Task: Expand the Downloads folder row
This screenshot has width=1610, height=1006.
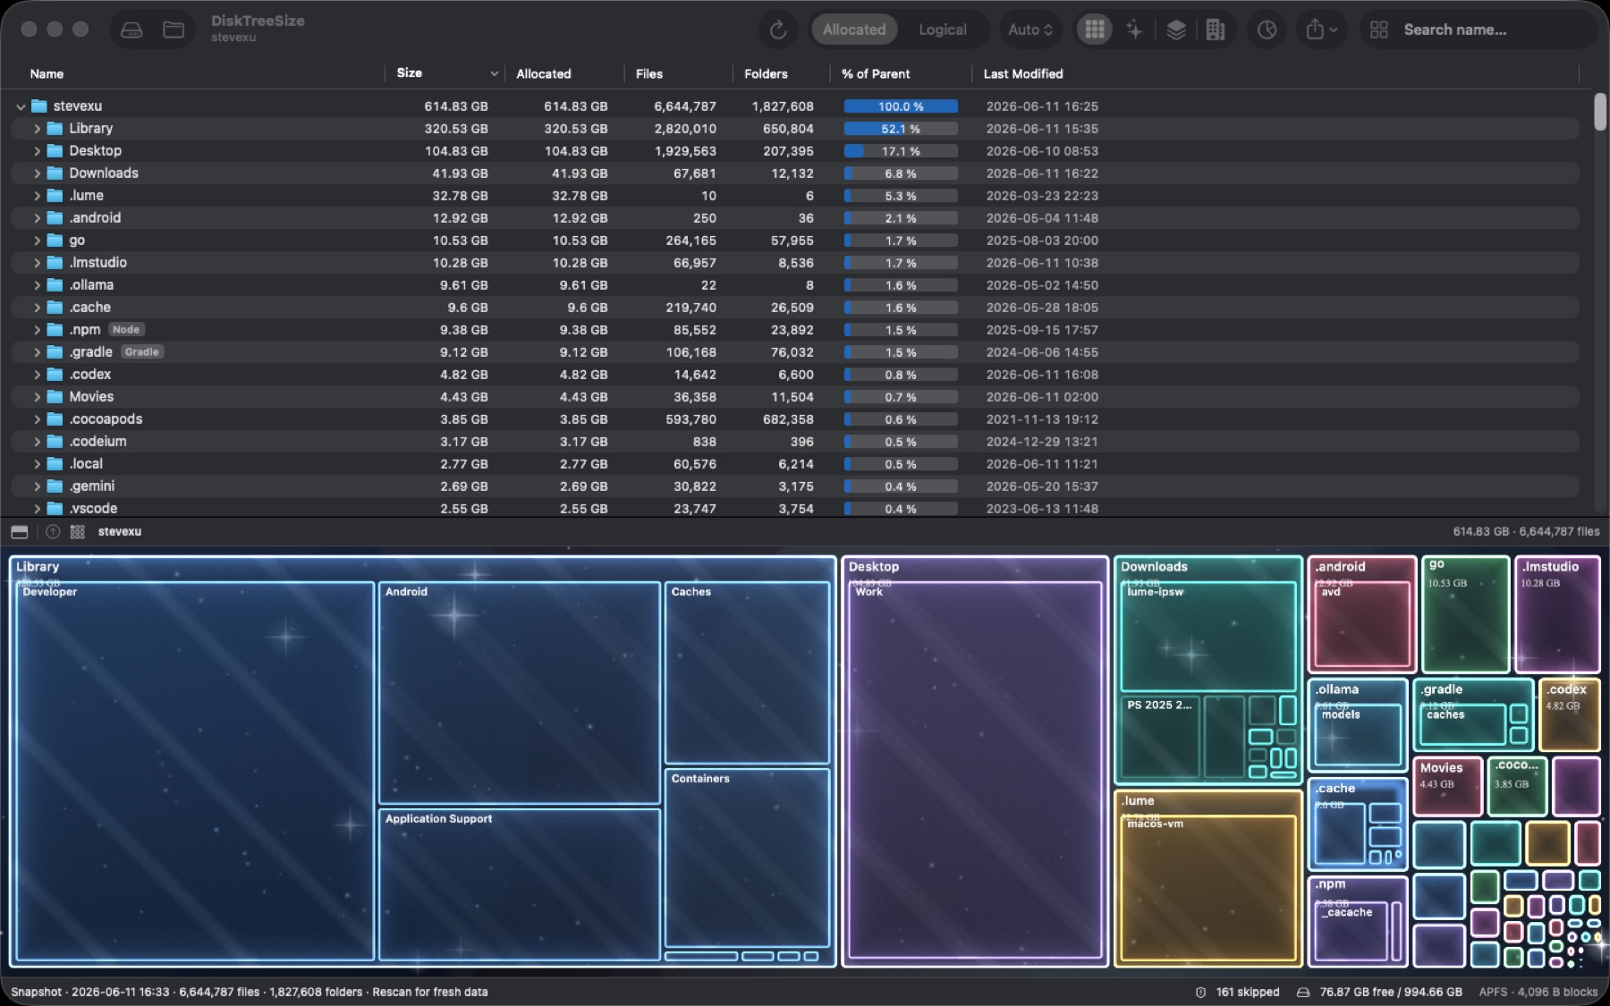Action: [x=37, y=173]
